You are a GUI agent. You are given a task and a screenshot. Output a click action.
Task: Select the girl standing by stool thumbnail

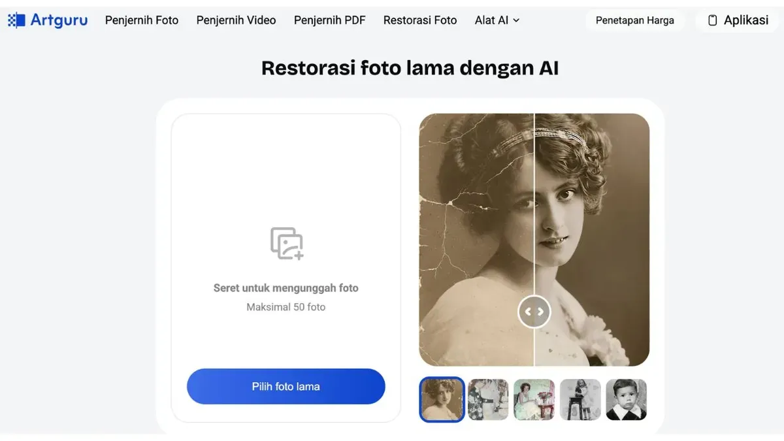580,399
